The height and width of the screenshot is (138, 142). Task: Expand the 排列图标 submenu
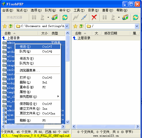[58, 96]
